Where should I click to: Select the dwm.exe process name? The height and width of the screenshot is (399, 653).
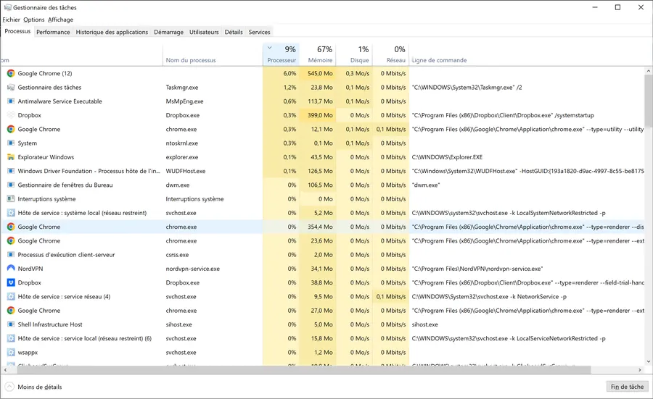click(x=178, y=185)
